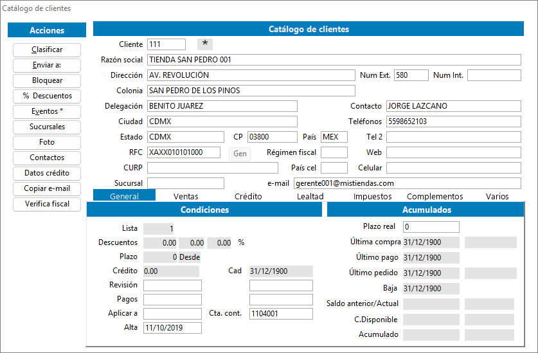Click the first Descuentos percentage field
This screenshot has width=538, height=353.
click(x=160, y=243)
